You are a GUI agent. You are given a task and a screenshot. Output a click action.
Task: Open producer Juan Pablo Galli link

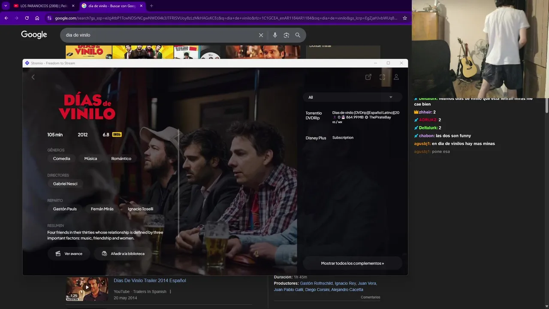point(288,290)
